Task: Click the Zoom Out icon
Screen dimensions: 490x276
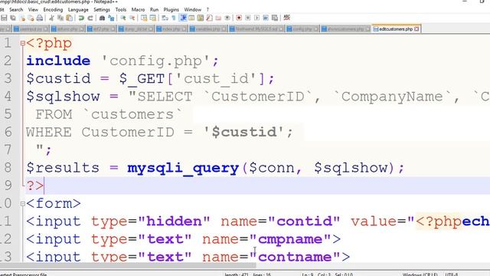Action: point(132,18)
